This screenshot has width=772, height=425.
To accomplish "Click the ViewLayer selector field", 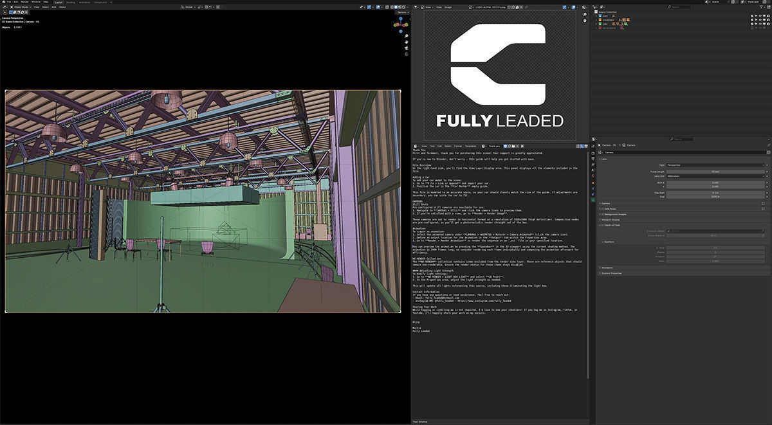I will pos(753,2).
